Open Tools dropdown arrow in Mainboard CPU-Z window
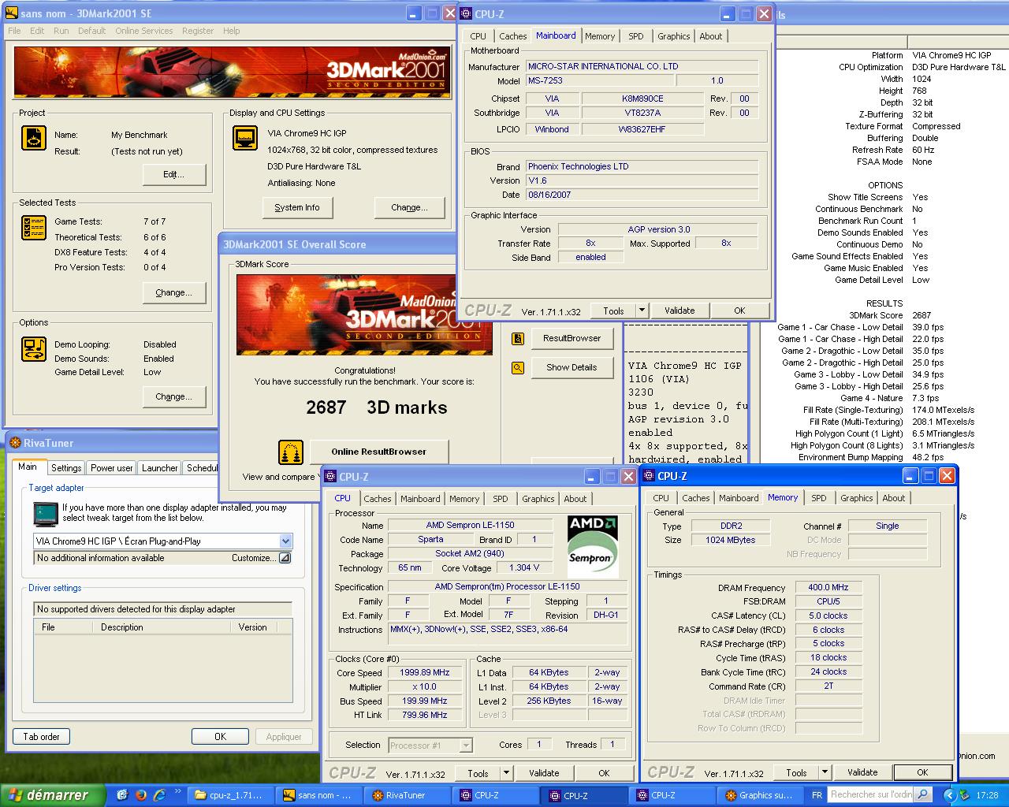1009x807 pixels. pyautogui.click(x=642, y=311)
